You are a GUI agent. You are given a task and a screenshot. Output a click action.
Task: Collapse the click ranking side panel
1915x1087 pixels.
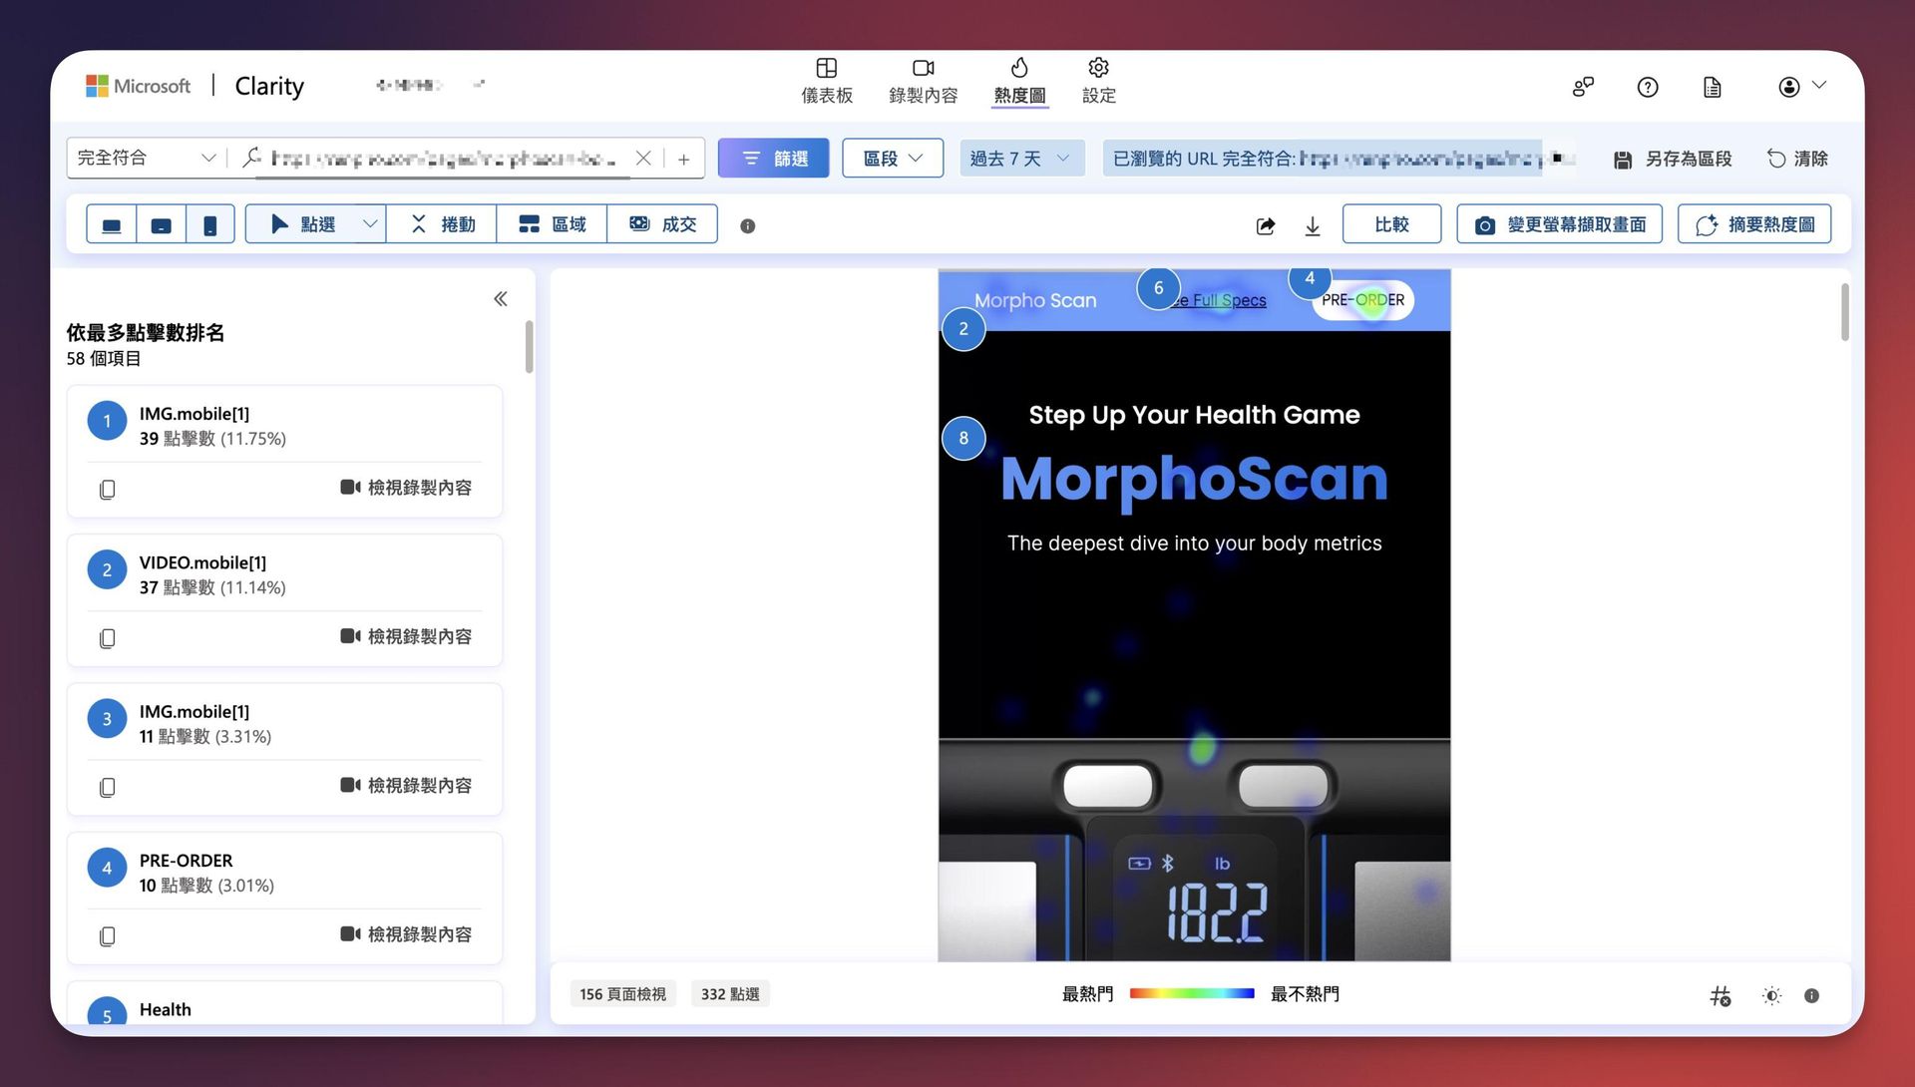click(x=501, y=299)
